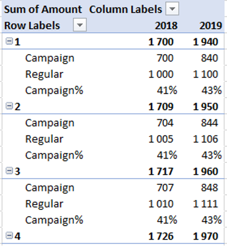The image size is (227, 246).
Task: Select Campaign row under group 1
Action: [50, 59]
